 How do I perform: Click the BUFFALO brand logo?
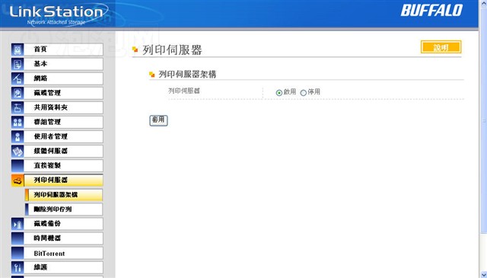[431, 11]
